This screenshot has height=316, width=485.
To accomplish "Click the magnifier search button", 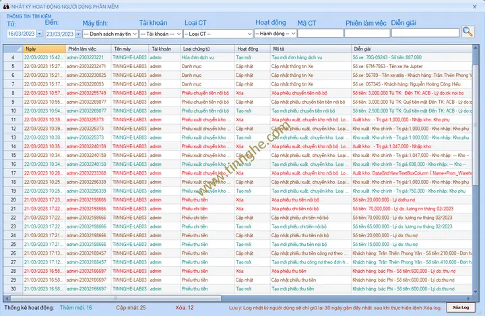I will (x=467, y=32).
